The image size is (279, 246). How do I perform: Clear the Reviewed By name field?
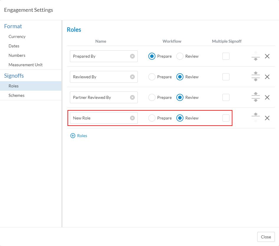[132, 77]
